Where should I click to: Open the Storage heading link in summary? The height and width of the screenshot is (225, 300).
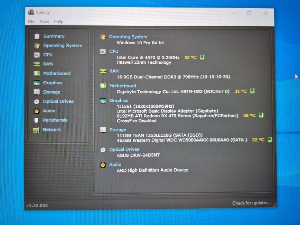point(118,130)
